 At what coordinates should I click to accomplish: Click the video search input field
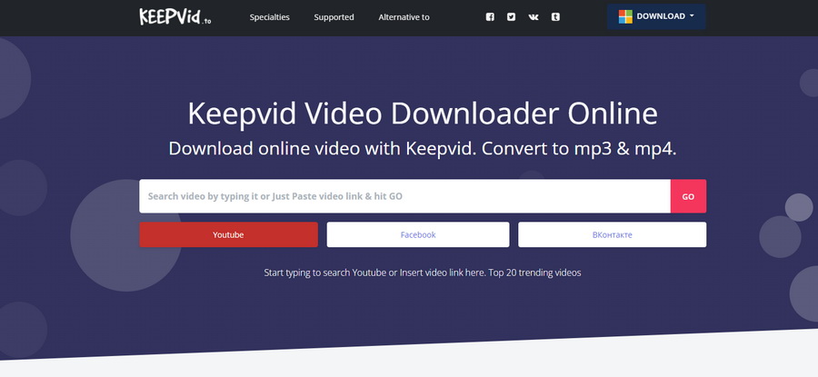(x=404, y=196)
